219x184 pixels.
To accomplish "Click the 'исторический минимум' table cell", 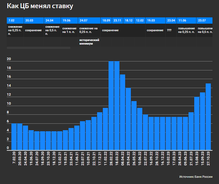I will [x=89, y=42].
